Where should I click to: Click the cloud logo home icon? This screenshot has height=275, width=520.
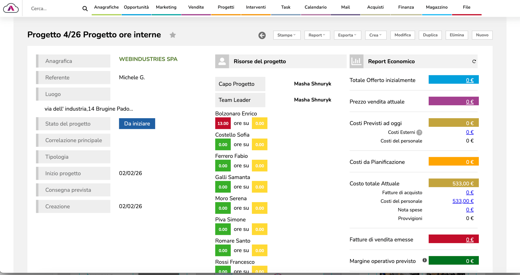pos(11,8)
